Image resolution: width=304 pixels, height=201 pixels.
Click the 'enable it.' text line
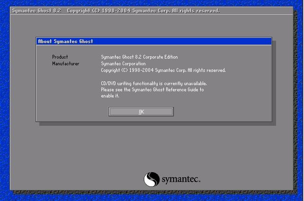click(110, 96)
